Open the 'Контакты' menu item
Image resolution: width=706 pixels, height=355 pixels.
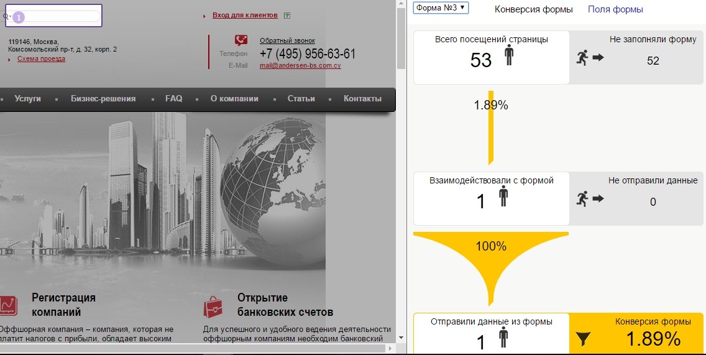click(x=362, y=99)
